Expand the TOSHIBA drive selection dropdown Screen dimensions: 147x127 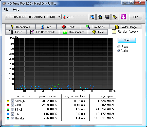click(33, 17)
